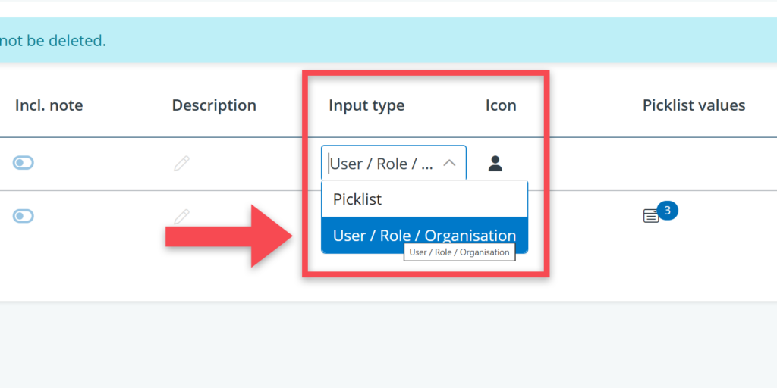Edit the second row's description pencil icon
This screenshot has height=388, width=777.
click(x=181, y=216)
